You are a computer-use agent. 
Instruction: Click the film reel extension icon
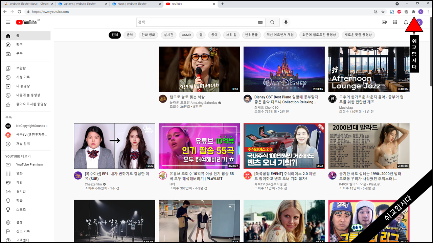406,11
